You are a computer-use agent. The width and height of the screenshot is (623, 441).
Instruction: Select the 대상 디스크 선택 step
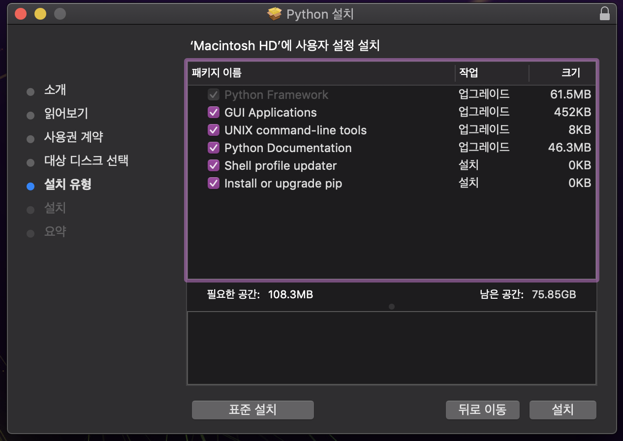[x=86, y=161]
